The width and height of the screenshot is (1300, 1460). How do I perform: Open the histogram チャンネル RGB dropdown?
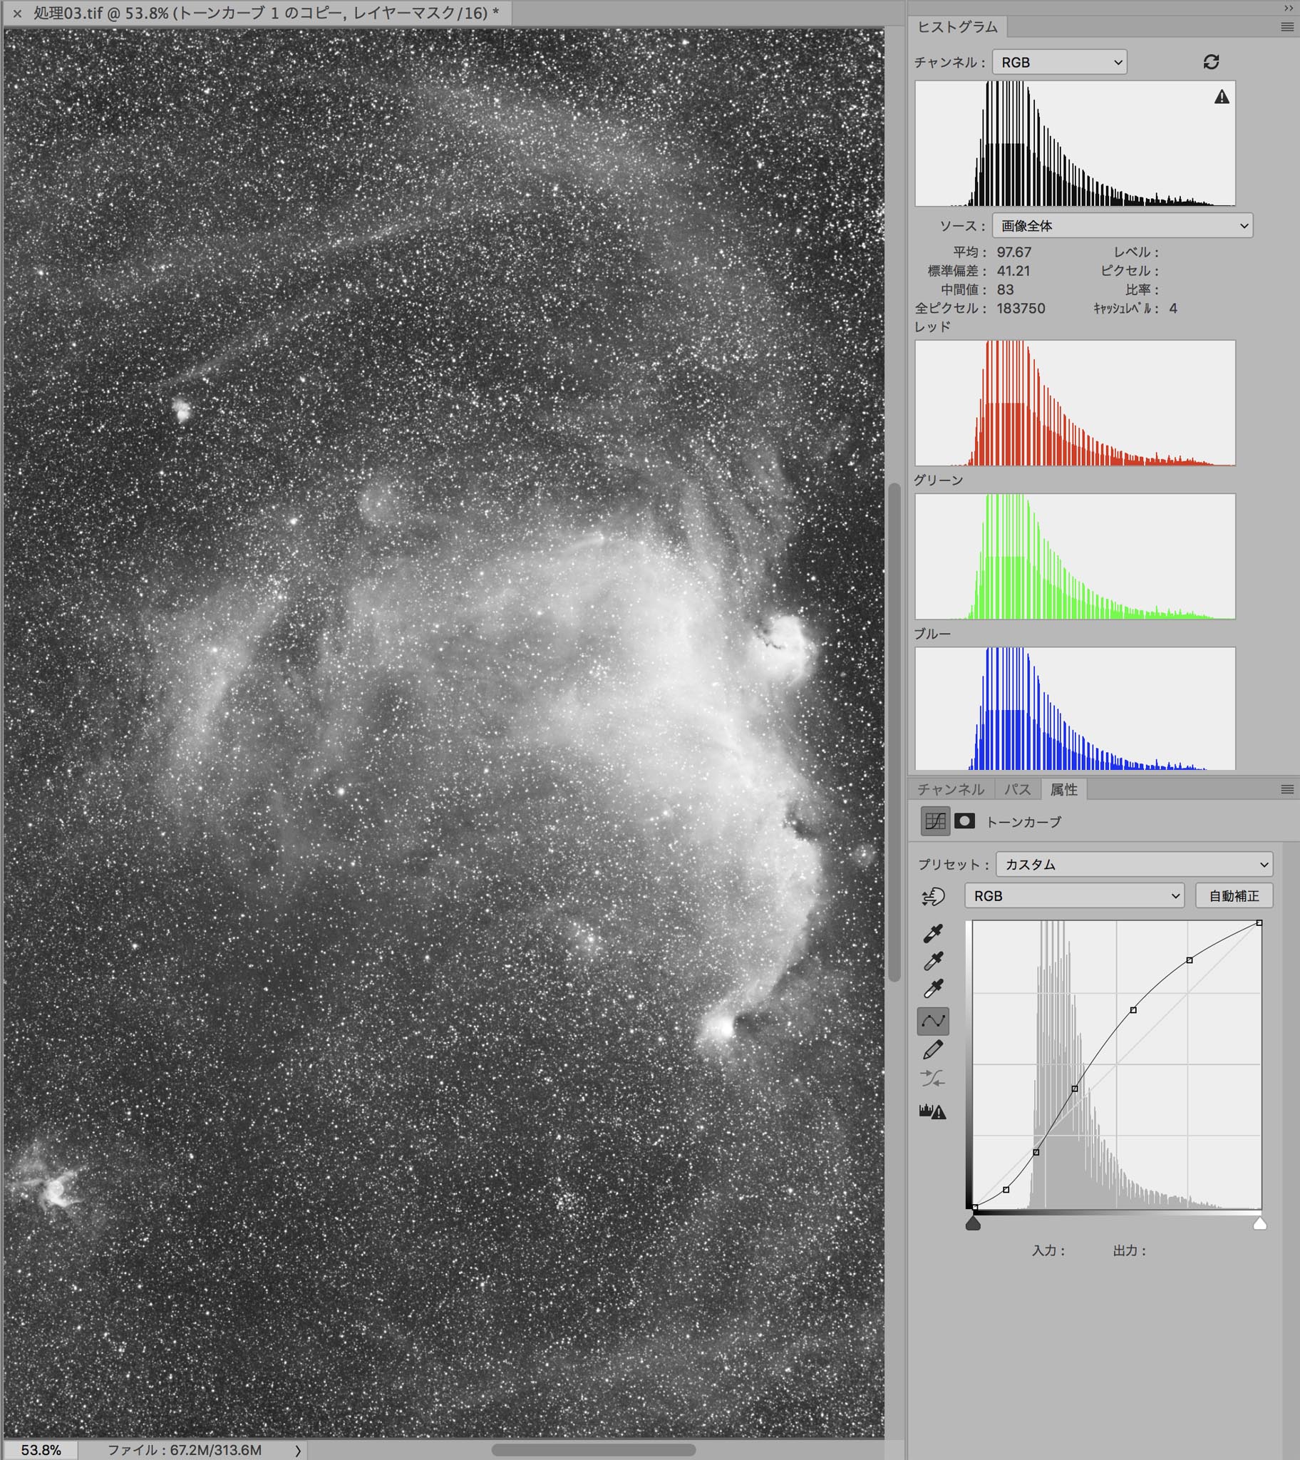pos(1059,62)
